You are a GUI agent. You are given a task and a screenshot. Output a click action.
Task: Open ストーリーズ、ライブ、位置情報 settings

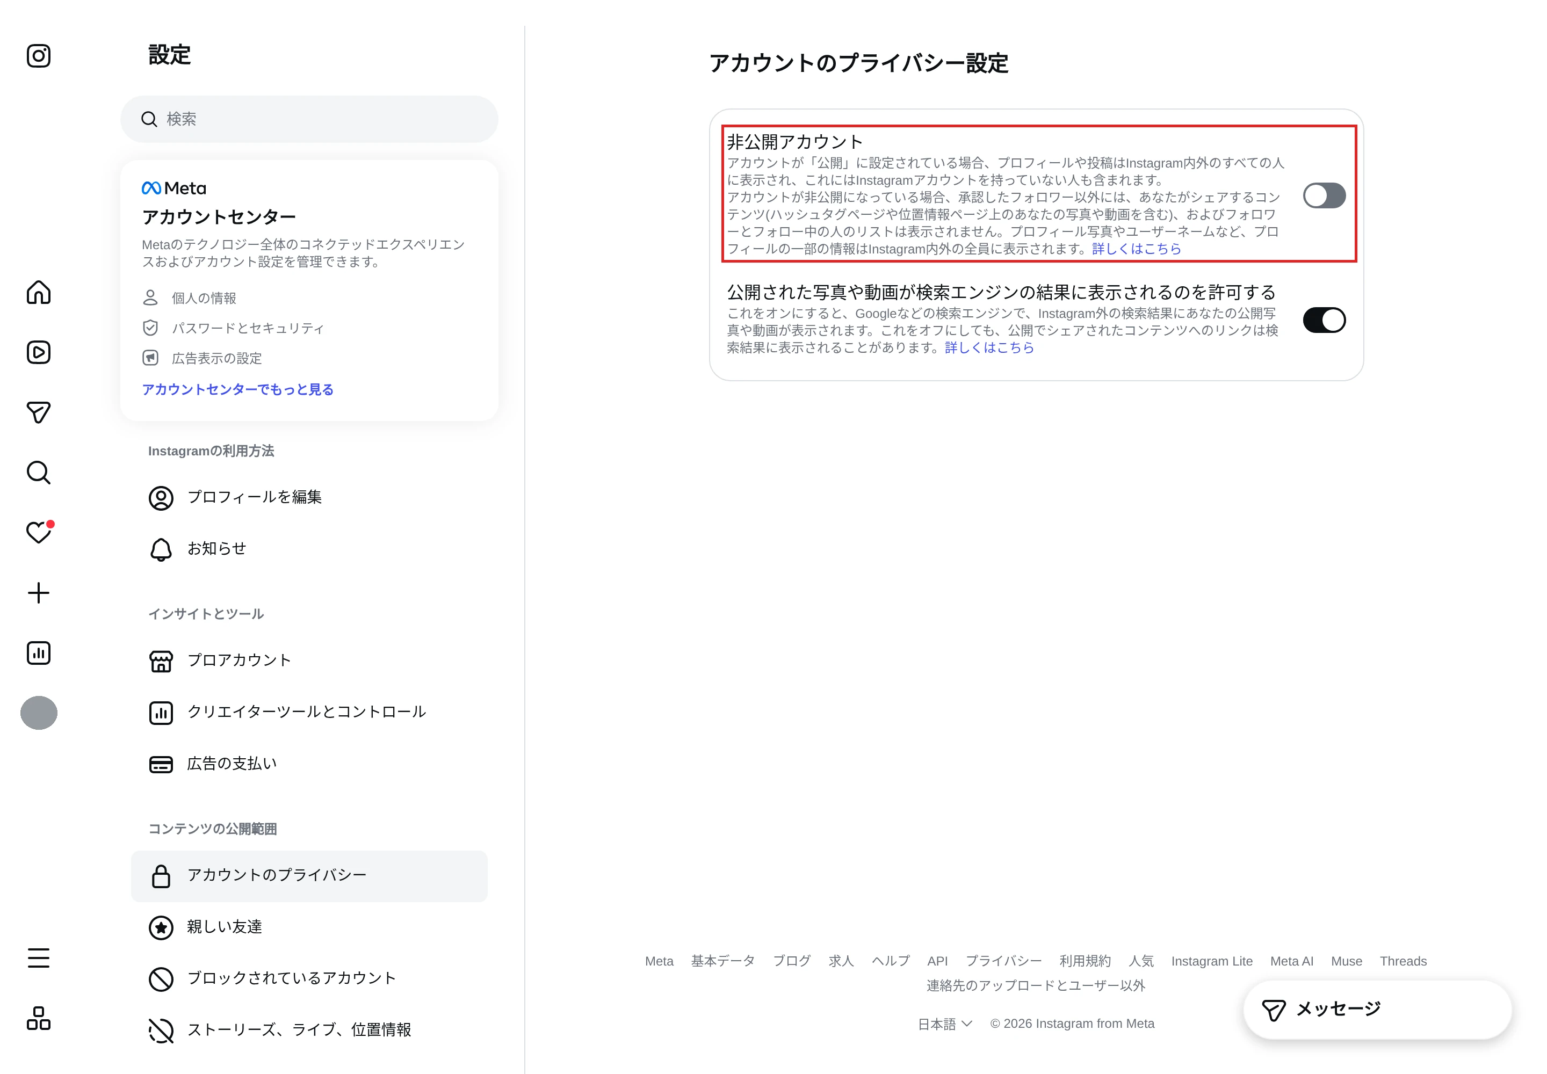coord(309,1031)
